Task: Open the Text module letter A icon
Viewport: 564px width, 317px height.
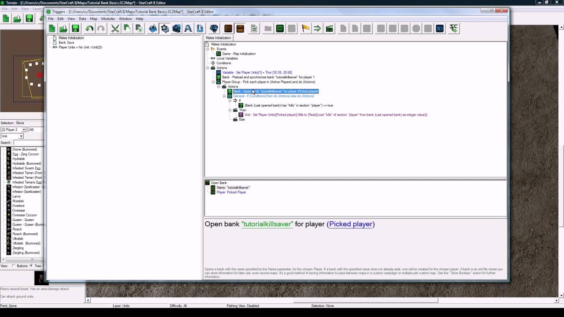Action: [188, 29]
